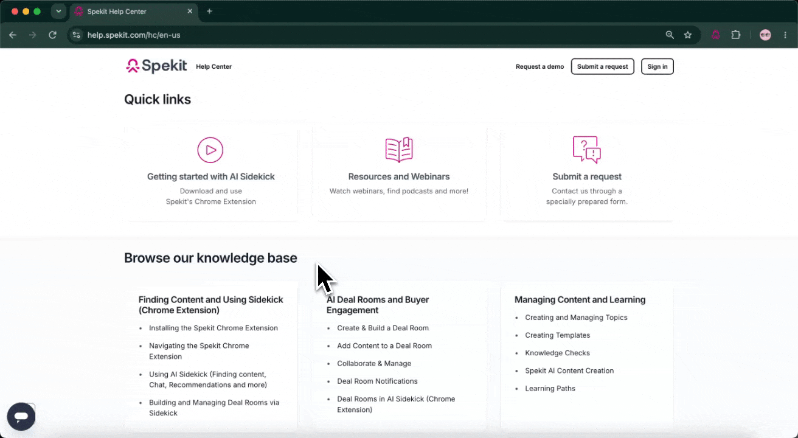Open Deal Room Notifications link

377,381
